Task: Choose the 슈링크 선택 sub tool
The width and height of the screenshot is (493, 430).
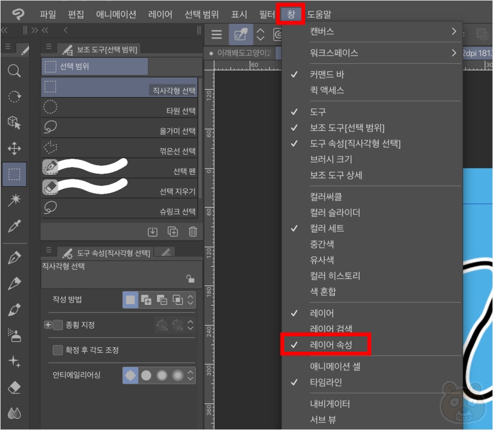Action: tap(120, 208)
